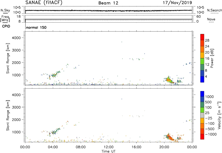Click the scatter cluster near 20:30 in power panel

169,80
